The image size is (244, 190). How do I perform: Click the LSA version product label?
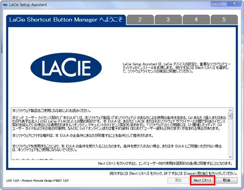(37, 180)
